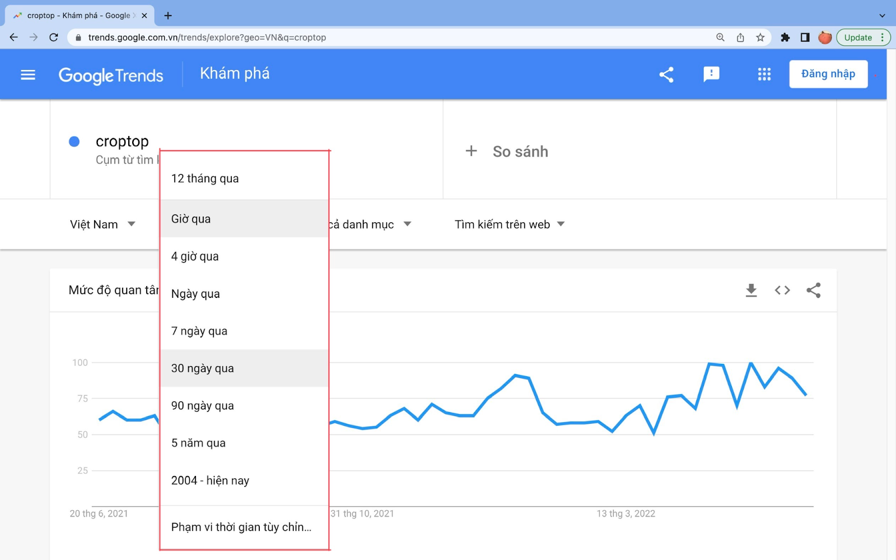
Task: Select Giờ qua option
Action: click(x=244, y=218)
